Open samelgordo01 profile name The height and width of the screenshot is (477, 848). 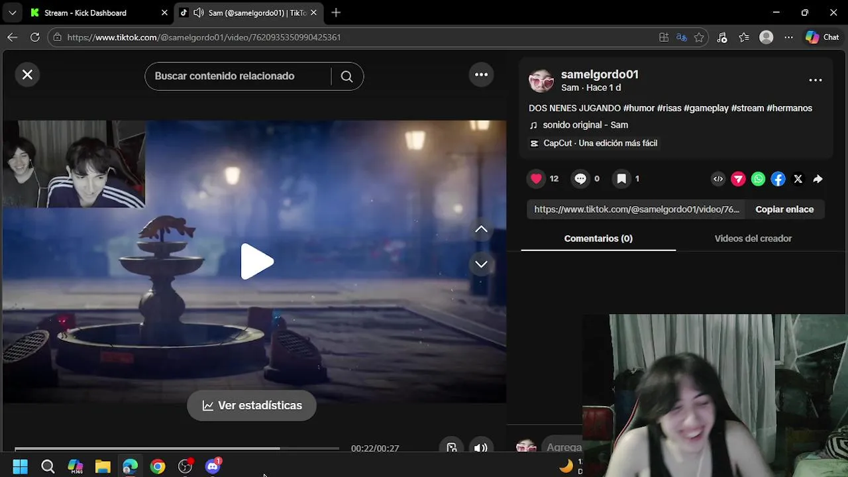(600, 74)
